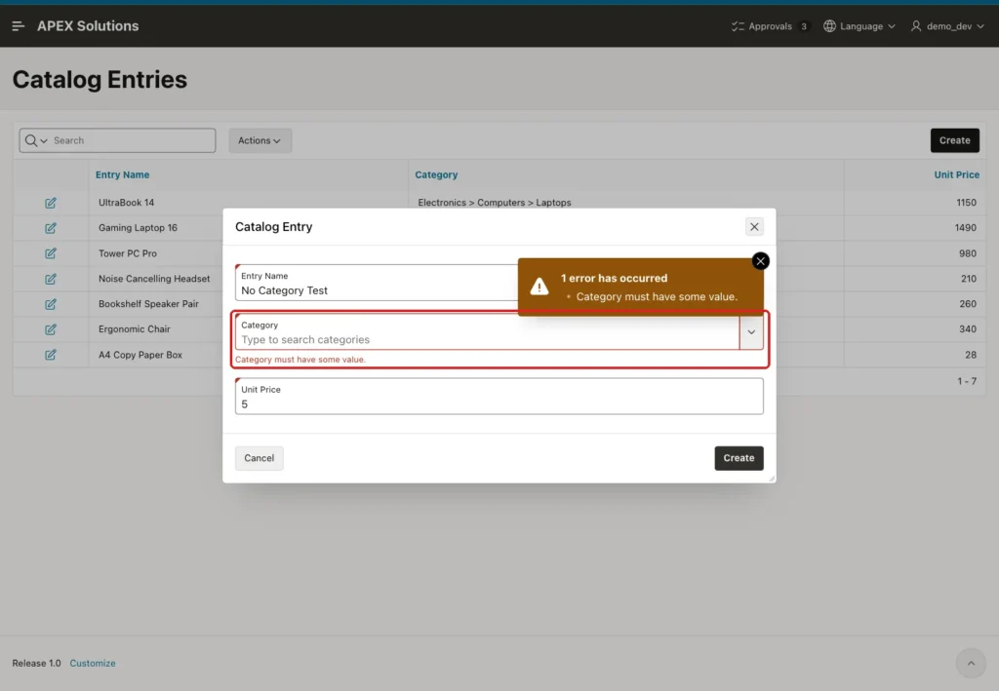The image size is (999, 691).
Task: Expand the Category dropdown chevron
Action: point(751,332)
